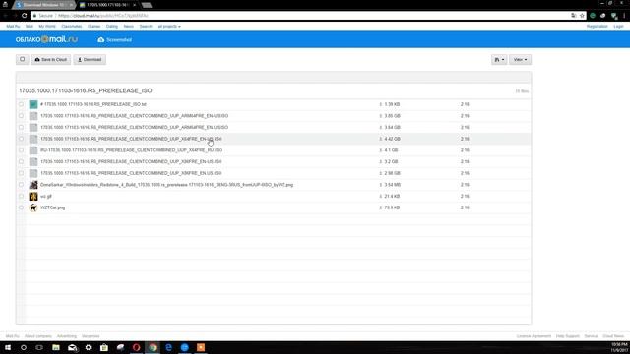Click the Help Support footer link
The width and height of the screenshot is (630, 354).
click(568, 336)
